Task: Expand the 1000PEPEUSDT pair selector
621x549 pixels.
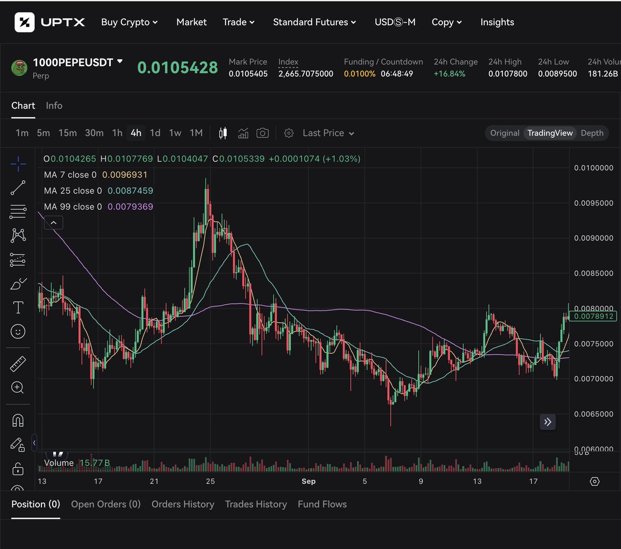Action: coord(77,62)
